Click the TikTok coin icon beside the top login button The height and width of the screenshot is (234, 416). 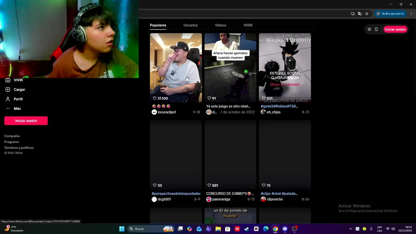369,29
